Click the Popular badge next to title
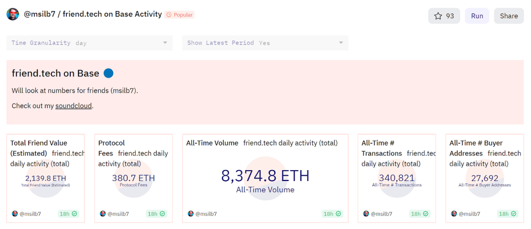The image size is (531, 229). click(x=180, y=15)
